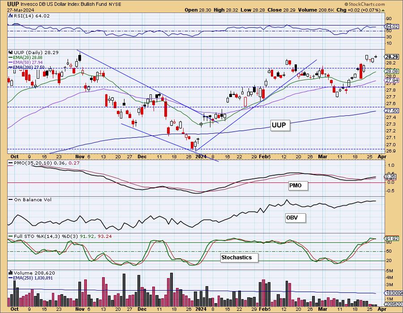403x313 pixels.
Task: Click the 2024 label on bottom date axis
Action: coord(201,309)
